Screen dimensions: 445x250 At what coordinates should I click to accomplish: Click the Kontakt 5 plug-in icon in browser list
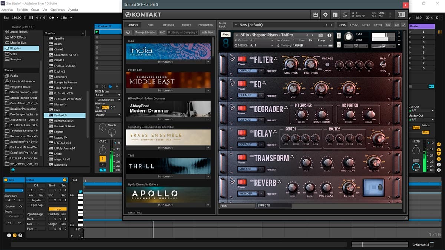point(50,115)
